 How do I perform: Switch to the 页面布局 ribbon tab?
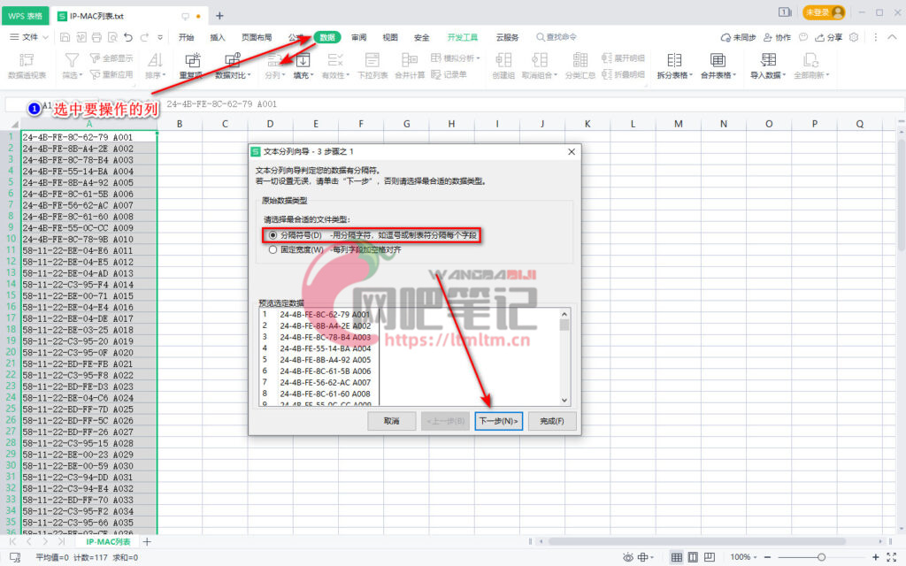pyautogui.click(x=257, y=37)
